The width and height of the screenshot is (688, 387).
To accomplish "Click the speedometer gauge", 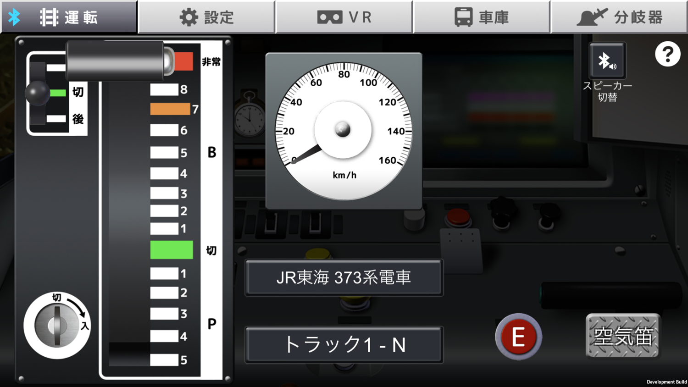I will (x=344, y=131).
